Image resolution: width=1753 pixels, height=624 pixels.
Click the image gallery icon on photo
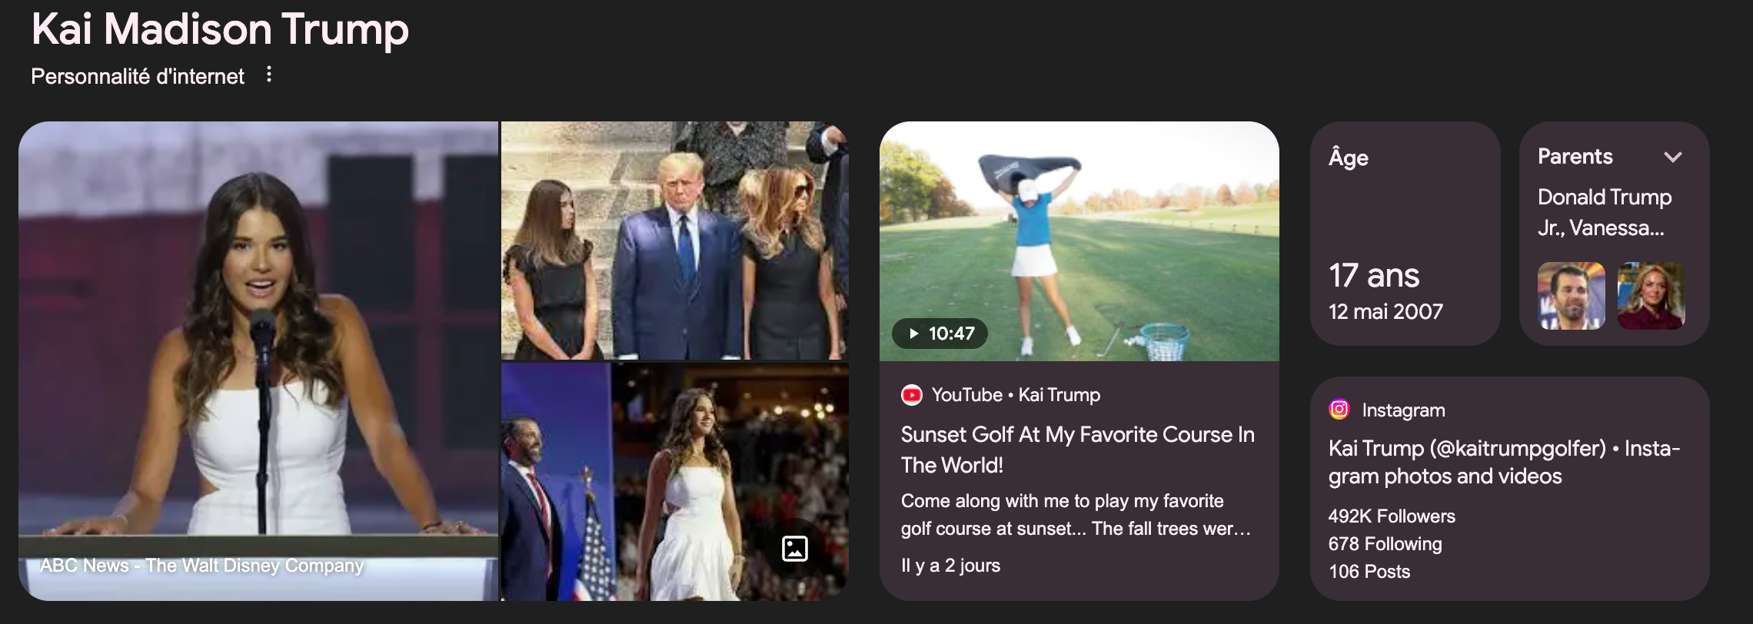(794, 548)
